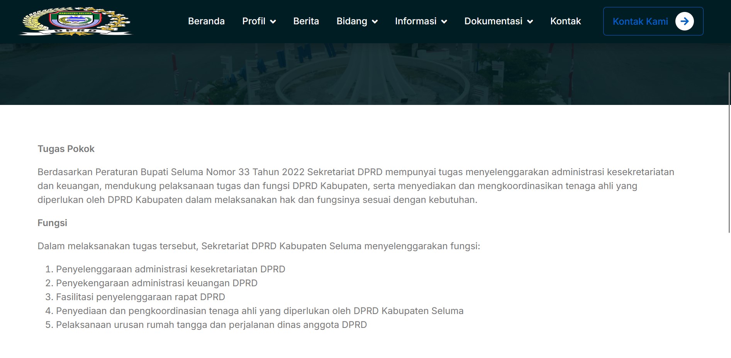731x358 pixels.
Task: Go to the Beranda menu item
Action: [206, 21]
